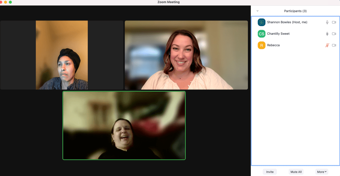Click the green-bordered active speaker video
Image resolution: width=340 pixels, height=176 pixels.
124,125
